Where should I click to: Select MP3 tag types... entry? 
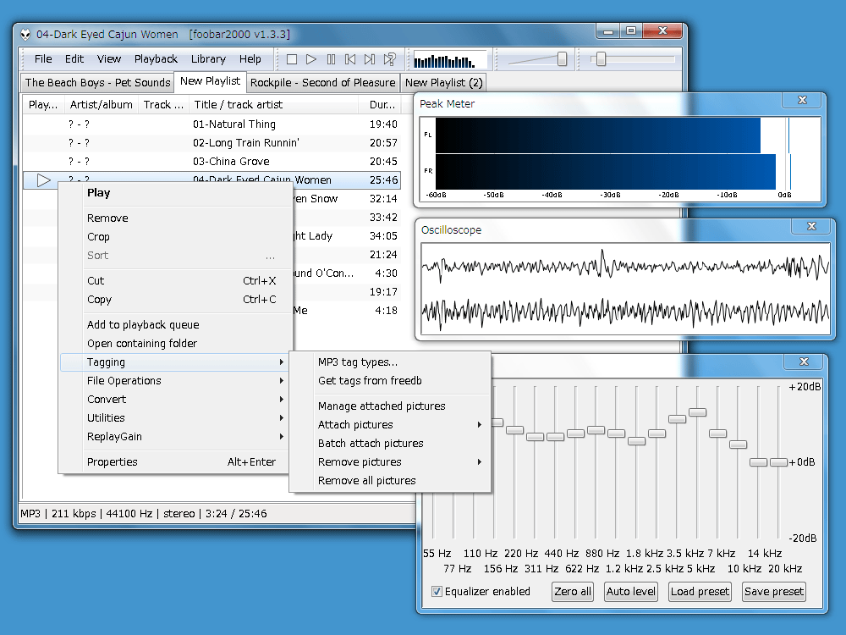pos(390,362)
